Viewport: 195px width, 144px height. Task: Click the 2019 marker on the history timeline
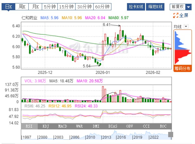coord(137,137)
